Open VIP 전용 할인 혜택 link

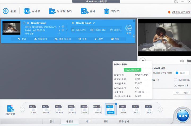tap(181, 12)
